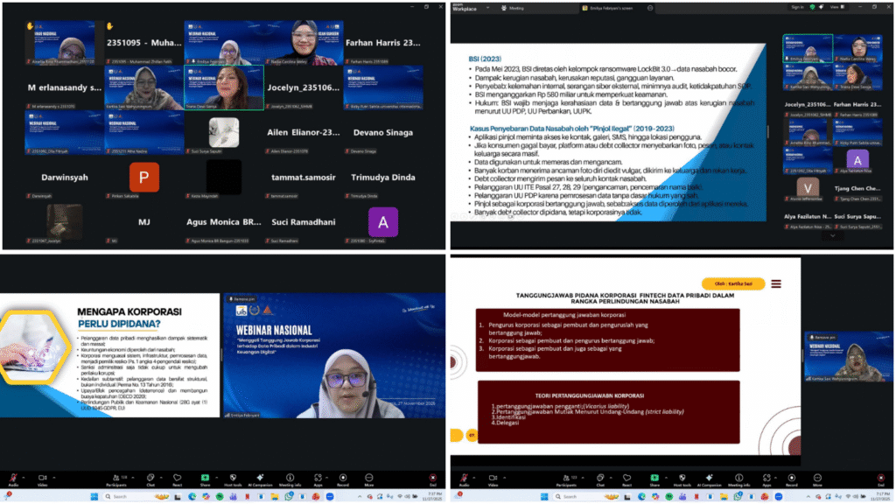896x504 pixels.
Task: Unmute Audio in the lower-left Zoom toolbar
Action: click(13, 478)
